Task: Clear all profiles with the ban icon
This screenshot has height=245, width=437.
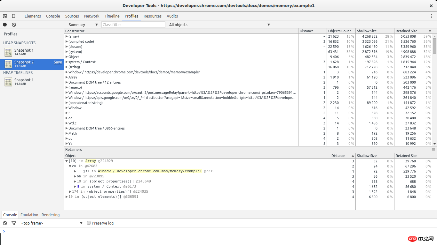Action: pyautogui.click(x=14, y=25)
